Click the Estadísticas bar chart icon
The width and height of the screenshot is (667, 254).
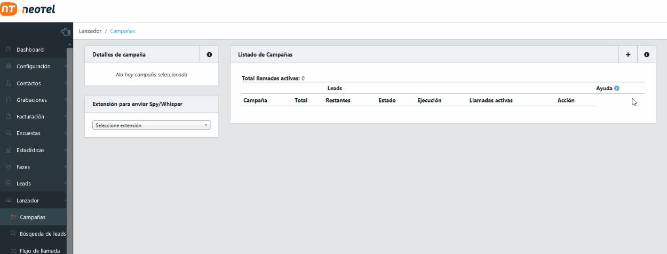(9, 150)
